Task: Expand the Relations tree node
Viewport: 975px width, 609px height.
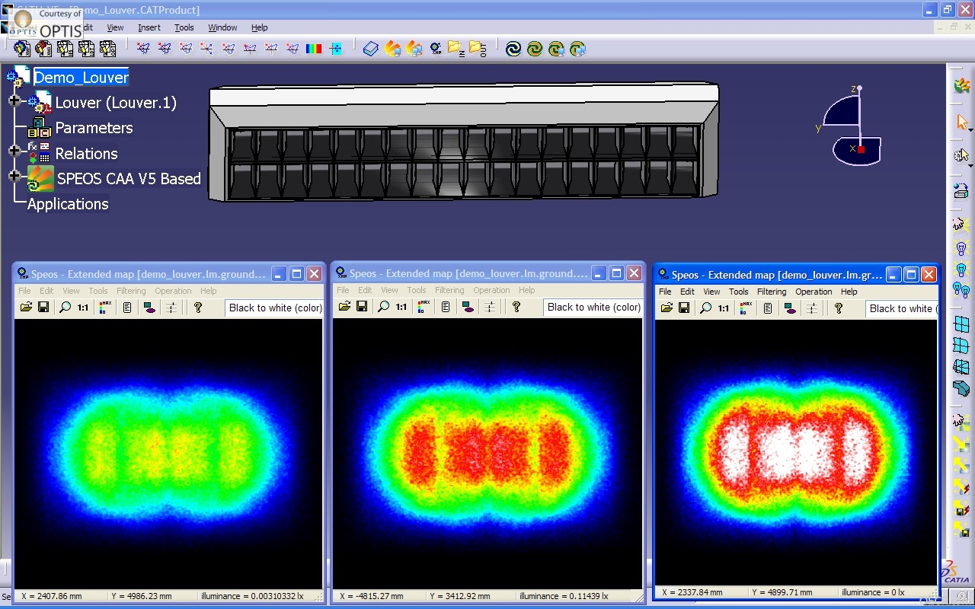Action: click(x=14, y=151)
